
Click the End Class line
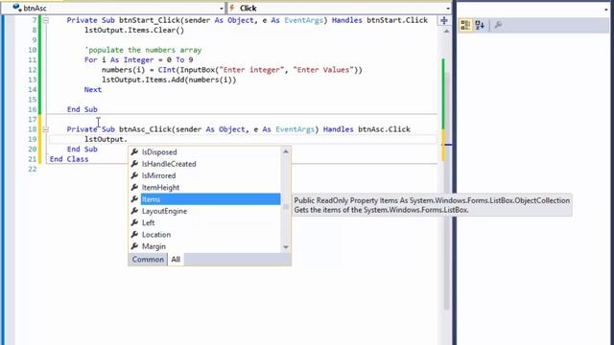click(69, 159)
